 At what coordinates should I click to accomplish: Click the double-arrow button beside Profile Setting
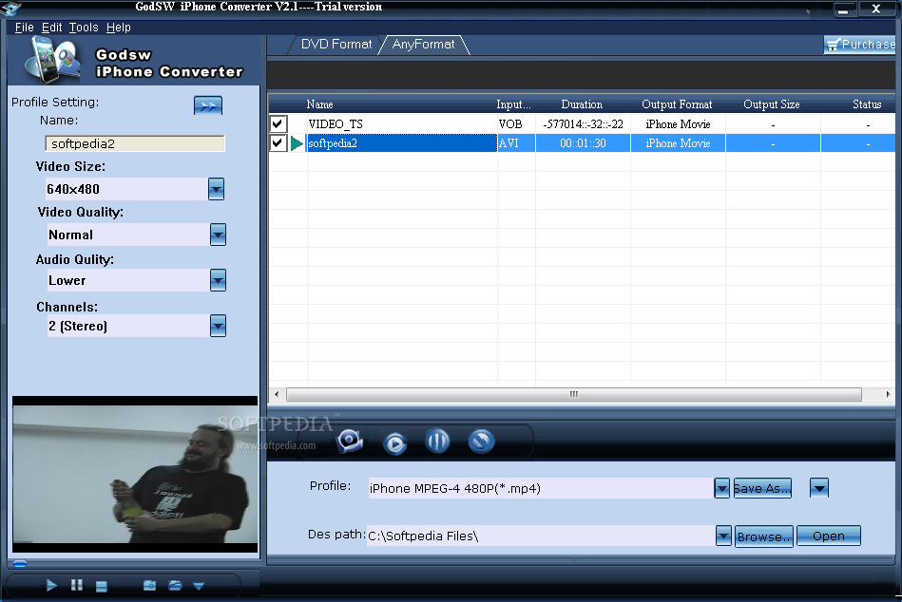tap(208, 105)
